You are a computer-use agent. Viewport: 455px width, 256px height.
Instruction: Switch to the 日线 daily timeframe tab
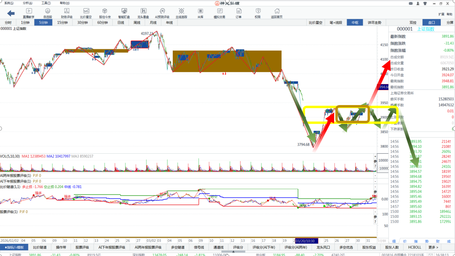point(121,23)
